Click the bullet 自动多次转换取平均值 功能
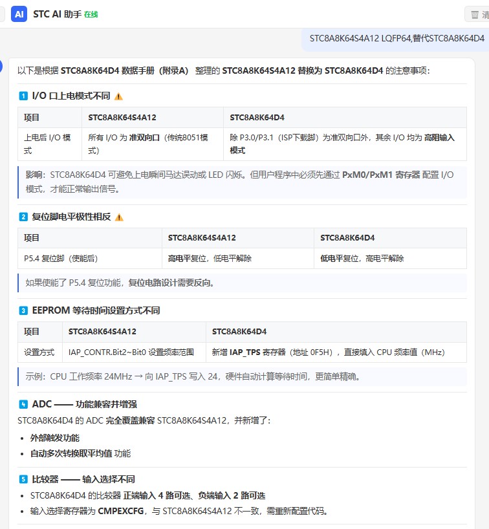The width and height of the screenshot is (489, 529). pyautogui.click(x=80, y=453)
